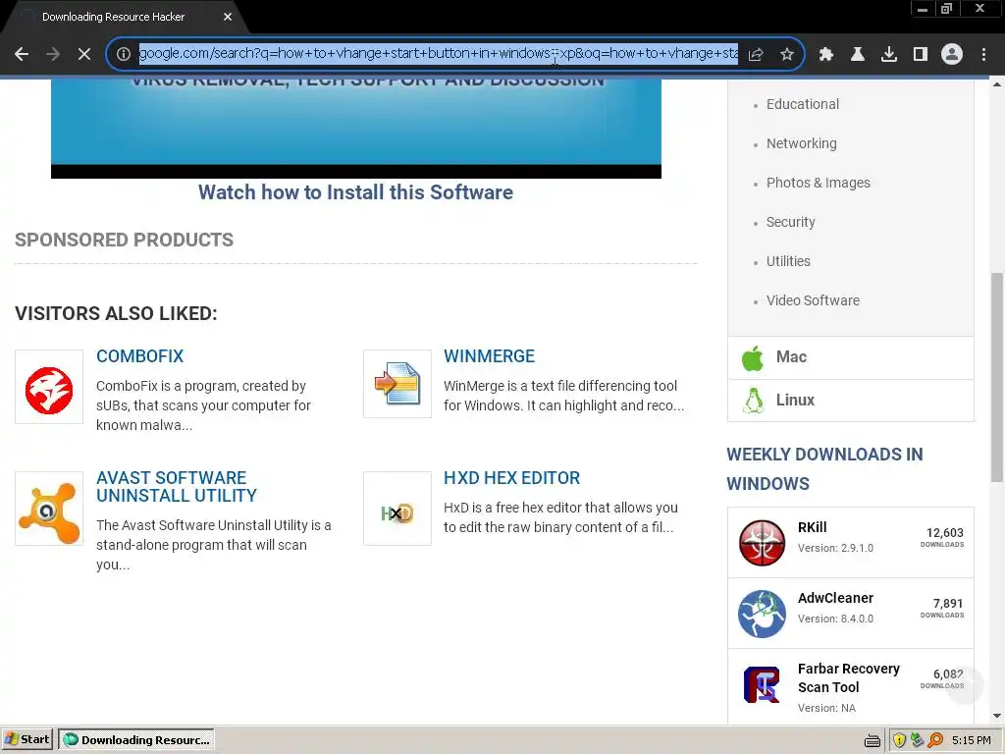
Task: Open the COMBOFIX title link
Action: coord(139,355)
